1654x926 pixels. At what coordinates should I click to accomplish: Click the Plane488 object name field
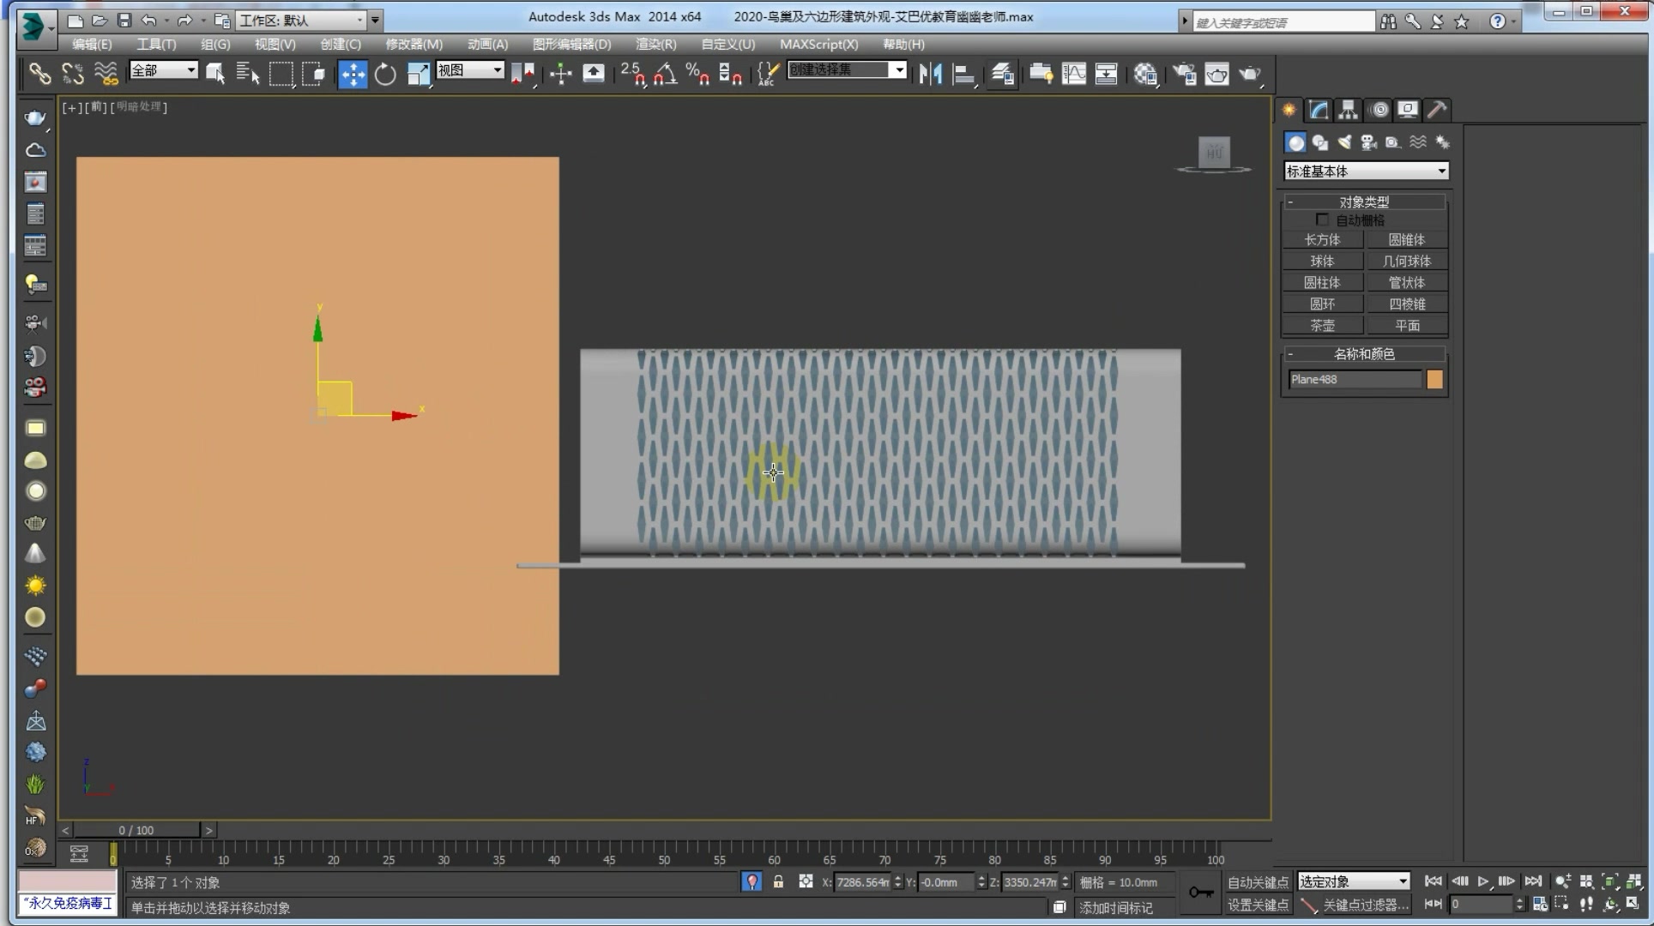coord(1355,379)
